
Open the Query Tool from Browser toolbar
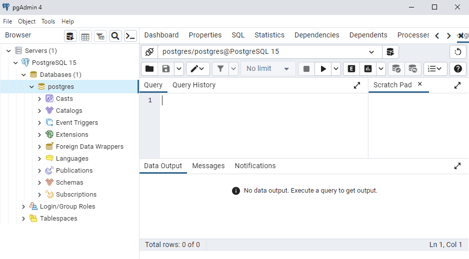tap(70, 36)
